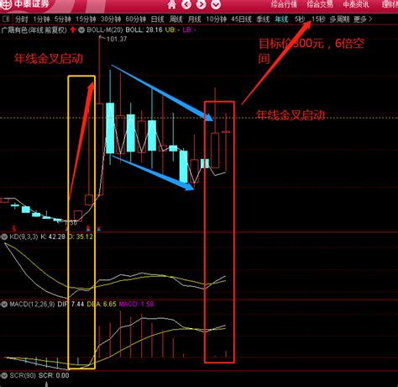Open the MACD(12,26,9) indicator dropdown
This screenshot has height=387, width=398.
[x=4, y=305]
